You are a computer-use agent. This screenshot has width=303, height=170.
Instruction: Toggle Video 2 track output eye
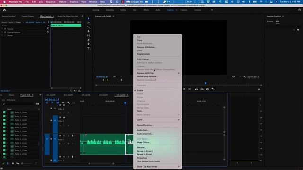point(64,105)
